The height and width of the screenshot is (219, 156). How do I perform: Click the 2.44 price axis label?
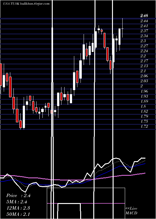coord(144,21)
